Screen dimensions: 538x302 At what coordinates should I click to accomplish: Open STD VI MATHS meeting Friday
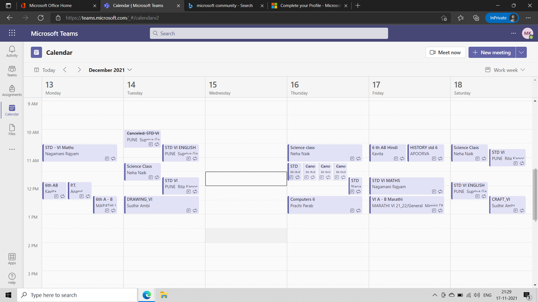point(407,186)
